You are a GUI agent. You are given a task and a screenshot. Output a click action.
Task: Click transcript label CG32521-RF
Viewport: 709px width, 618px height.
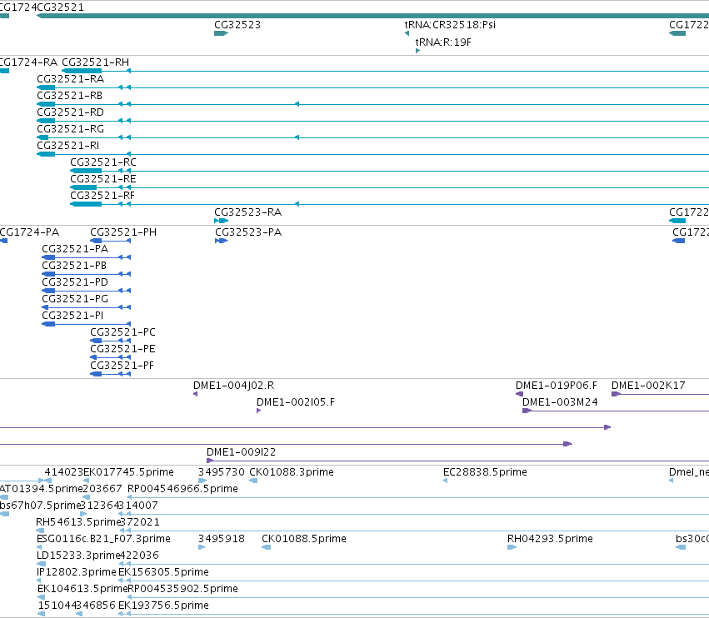click(x=102, y=196)
